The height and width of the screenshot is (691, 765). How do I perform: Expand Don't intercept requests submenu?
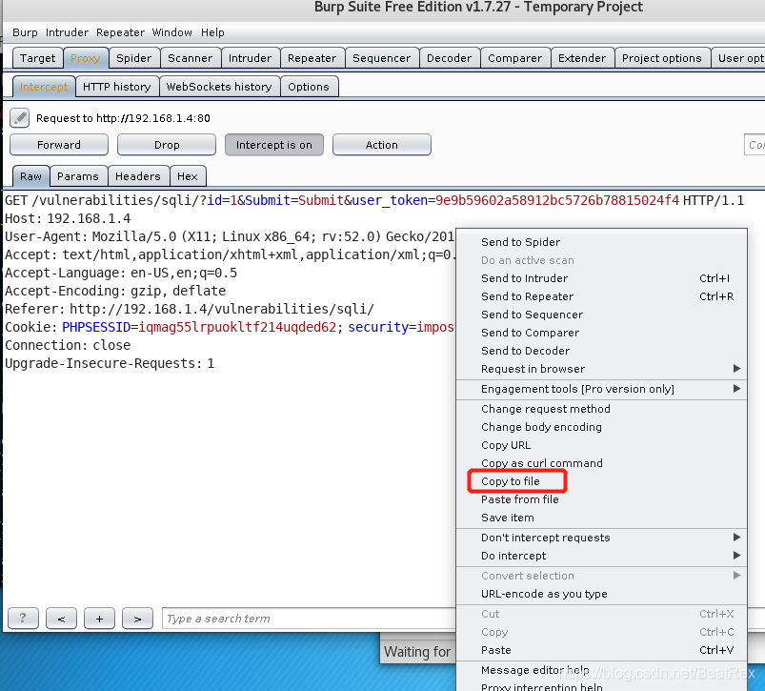(x=601, y=538)
